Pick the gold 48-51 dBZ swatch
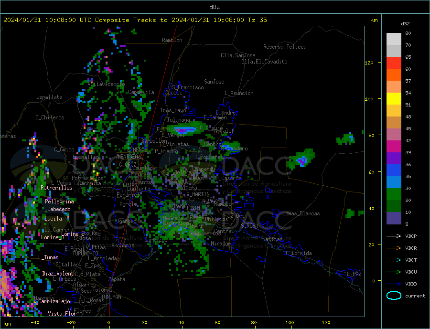The image size is (430, 329). click(x=394, y=111)
